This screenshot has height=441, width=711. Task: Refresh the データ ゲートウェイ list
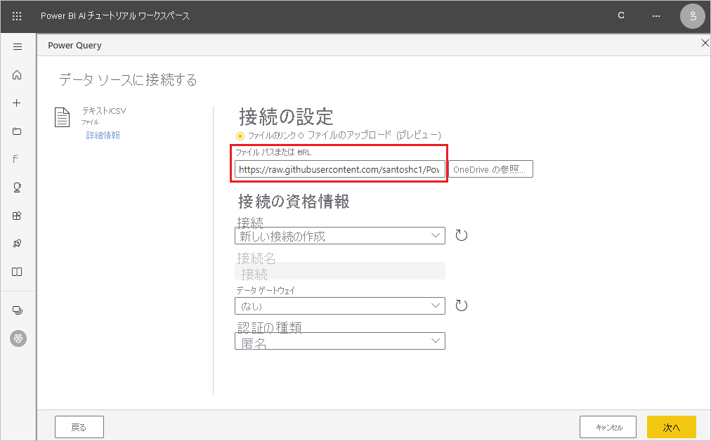point(461,305)
